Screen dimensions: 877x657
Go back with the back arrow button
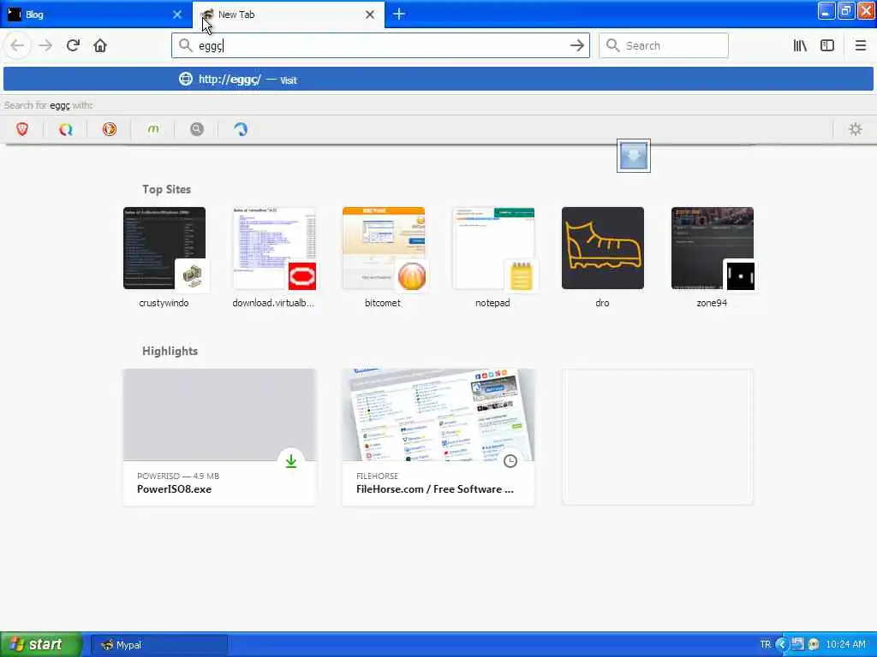pos(17,46)
